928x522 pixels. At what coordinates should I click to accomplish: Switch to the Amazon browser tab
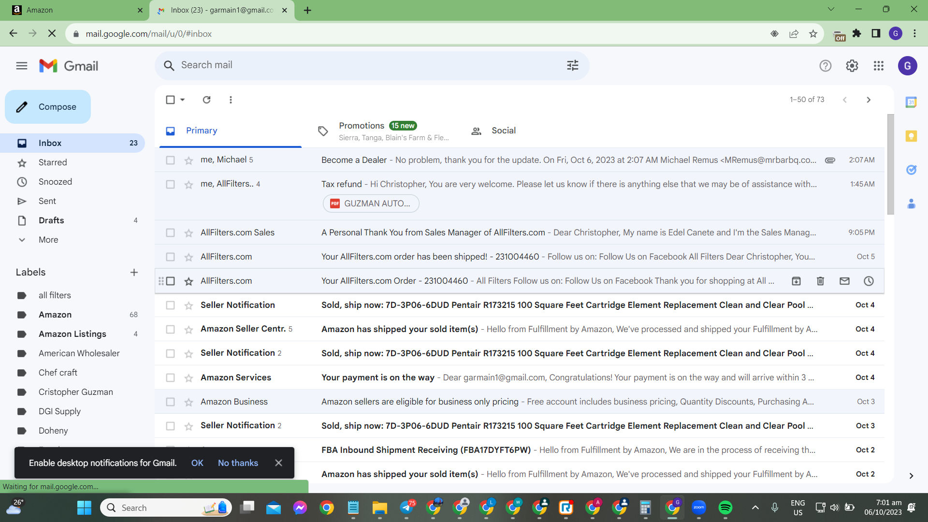click(x=75, y=10)
